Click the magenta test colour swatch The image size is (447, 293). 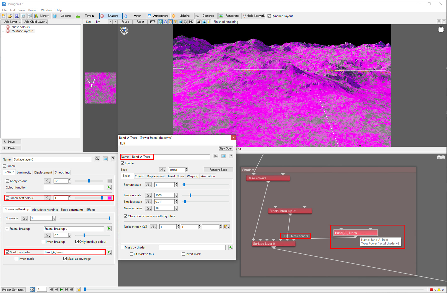click(x=109, y=198)
